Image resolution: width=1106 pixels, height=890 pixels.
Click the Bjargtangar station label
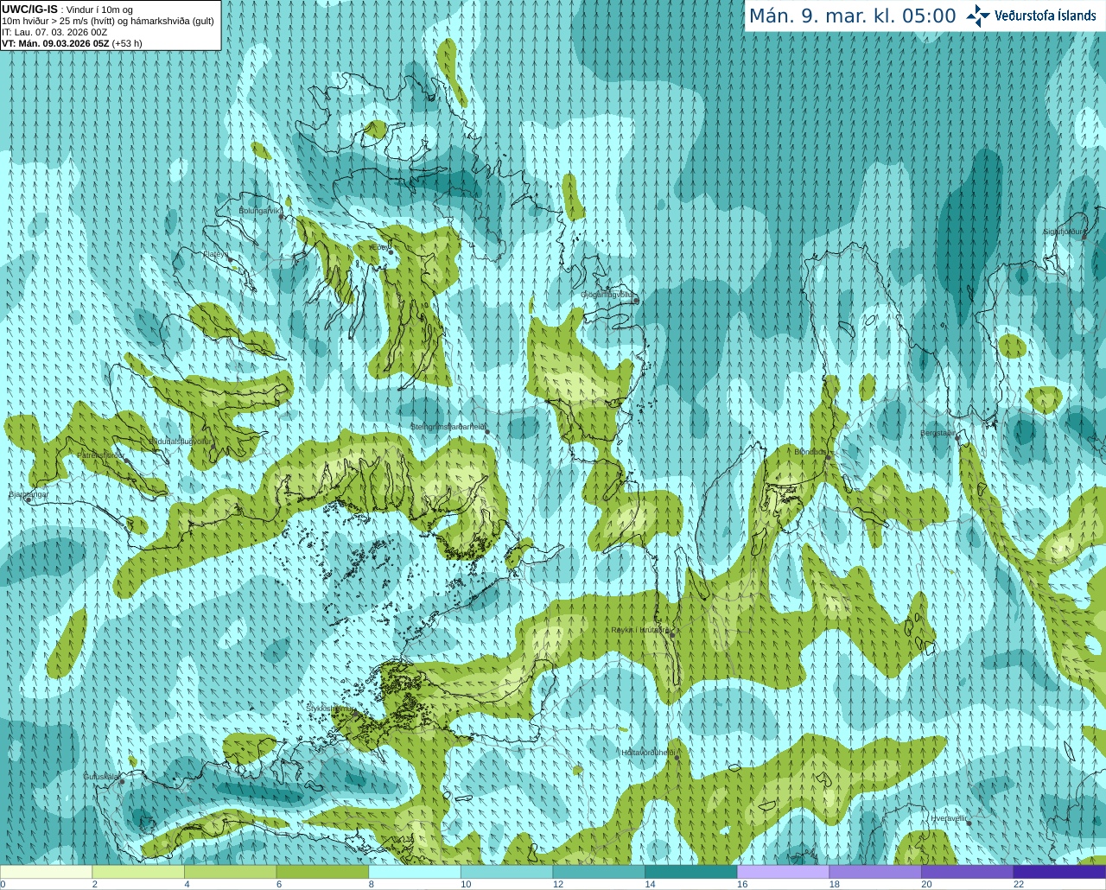point(28,494)
